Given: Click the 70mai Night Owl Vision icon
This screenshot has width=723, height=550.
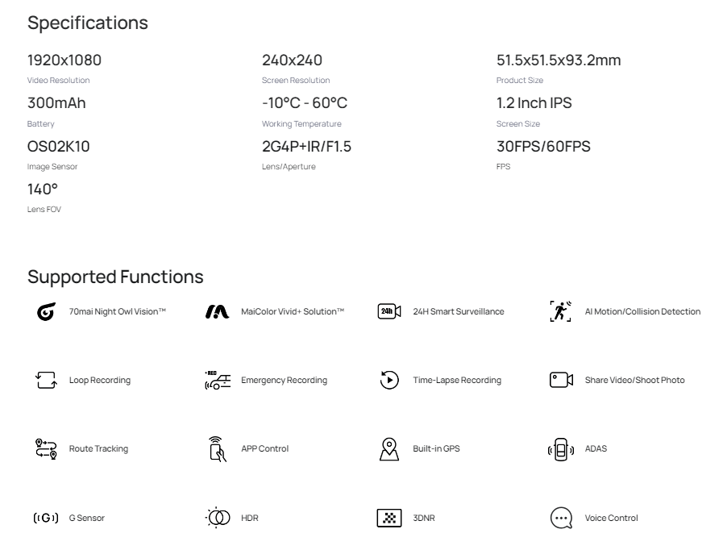Looking at the screenshot, I should point(44,311).
